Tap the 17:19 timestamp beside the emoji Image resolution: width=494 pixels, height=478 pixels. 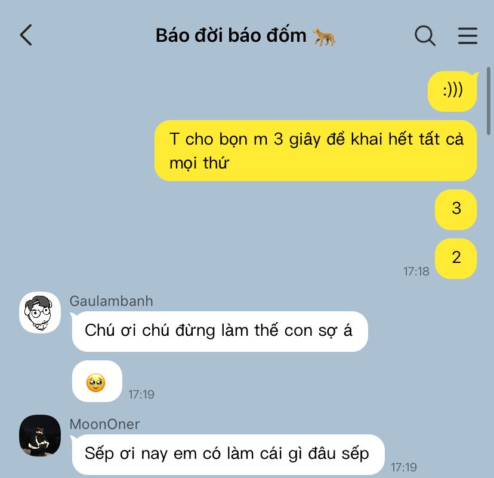point(141,394)
